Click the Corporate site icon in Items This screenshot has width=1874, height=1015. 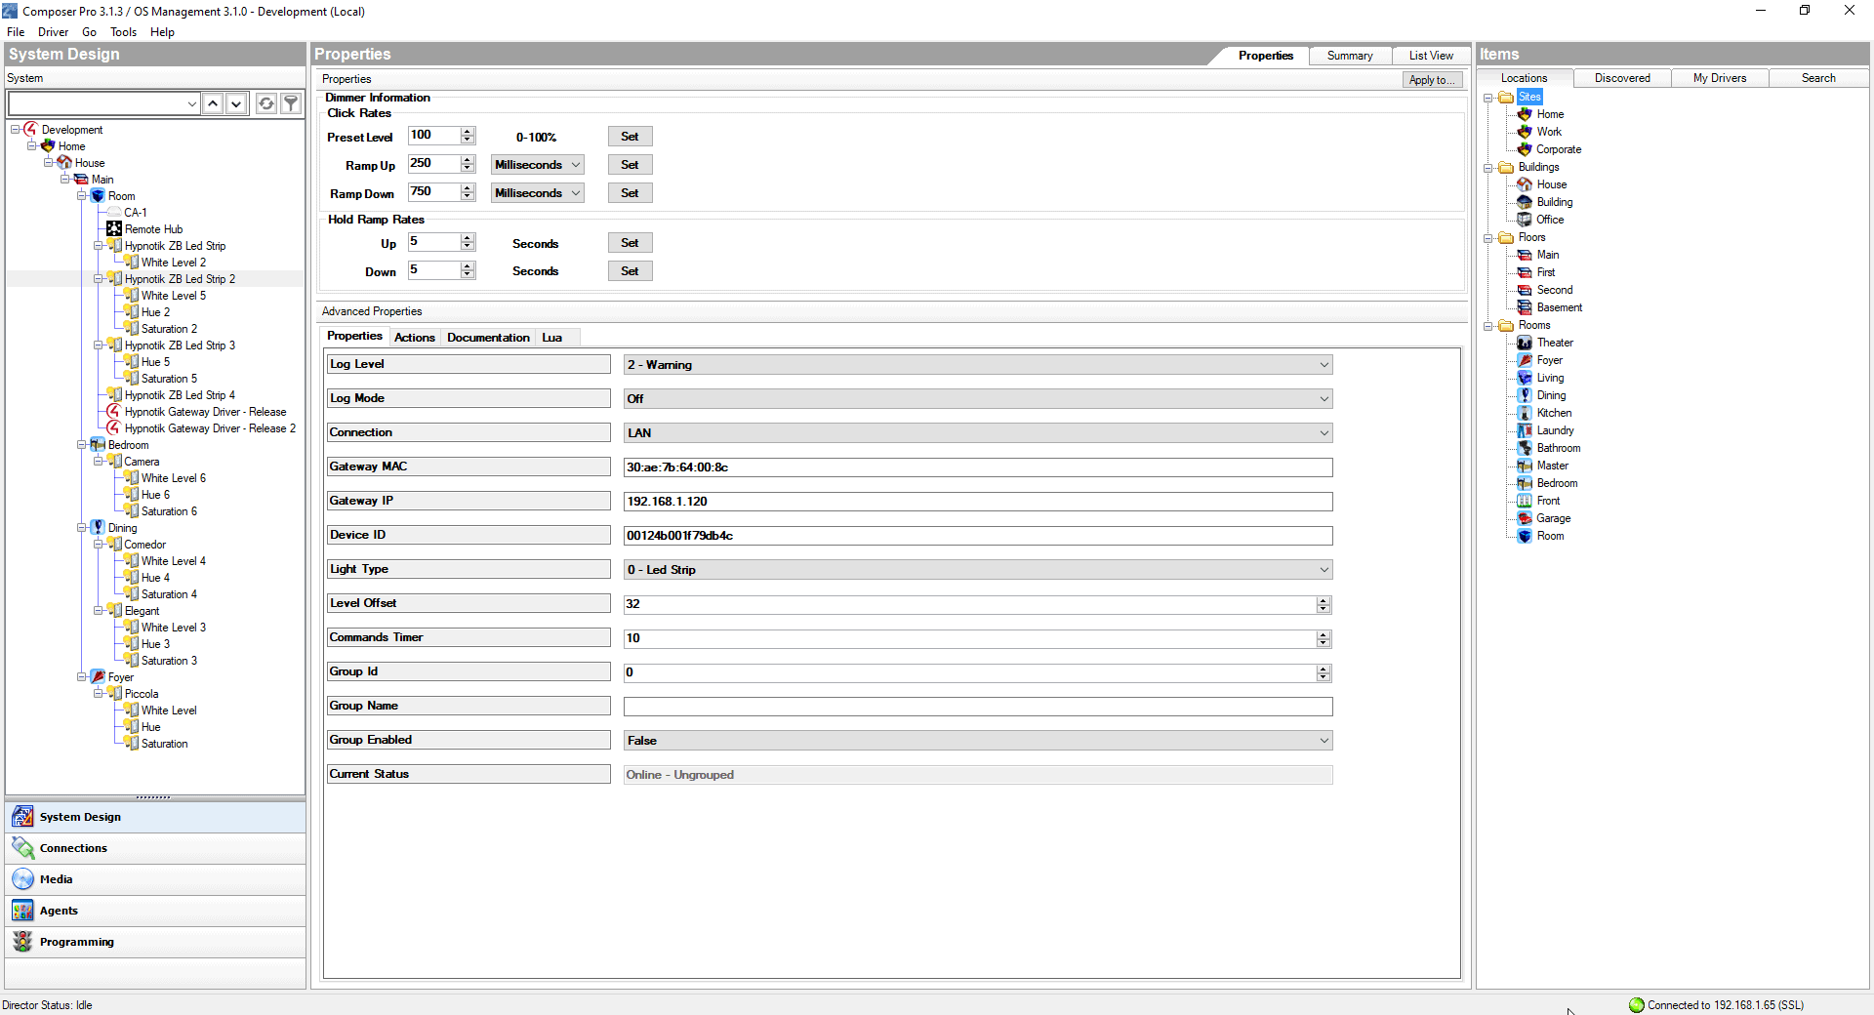(x=1525, y=149)
